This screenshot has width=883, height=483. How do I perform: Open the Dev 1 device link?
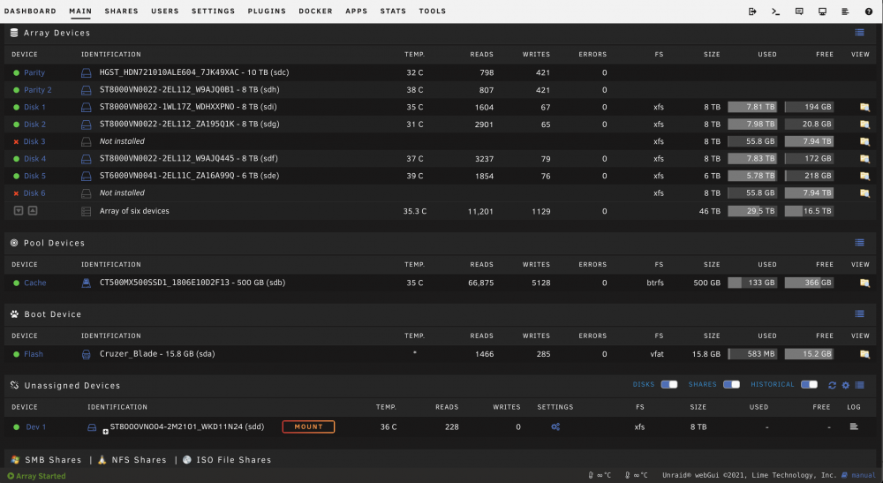click(36, 426)
